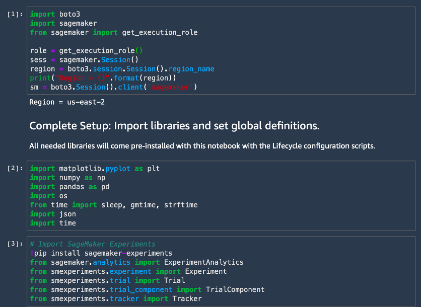Image resolution: width=421 pixels, height=307 pixels.
Task: Click the 'sm = boto3.Session().client' line
Action: coord(114,87)
